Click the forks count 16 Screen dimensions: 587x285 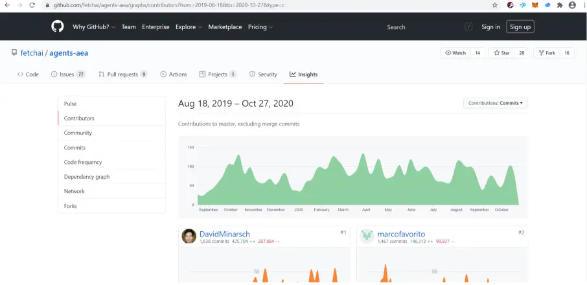[567, 53]
